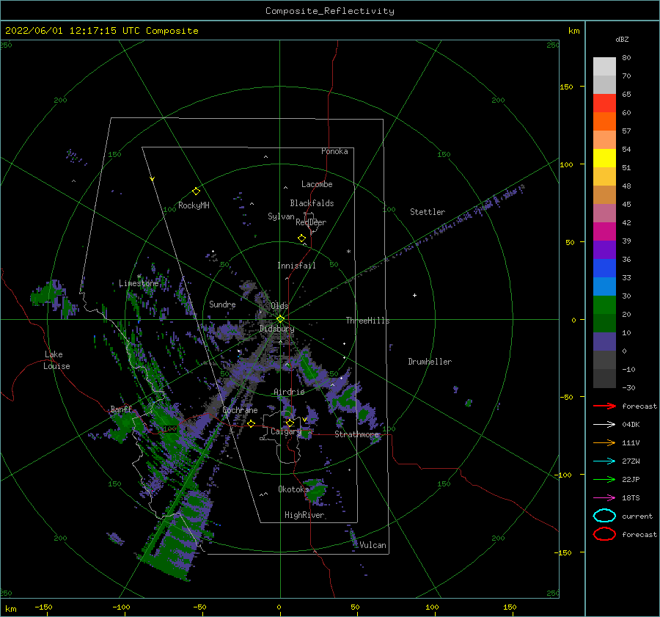The width and height of the screenshot is (660, 617).
Task: Select the white 04DK arrow legend icon
Action: [604, 425]
